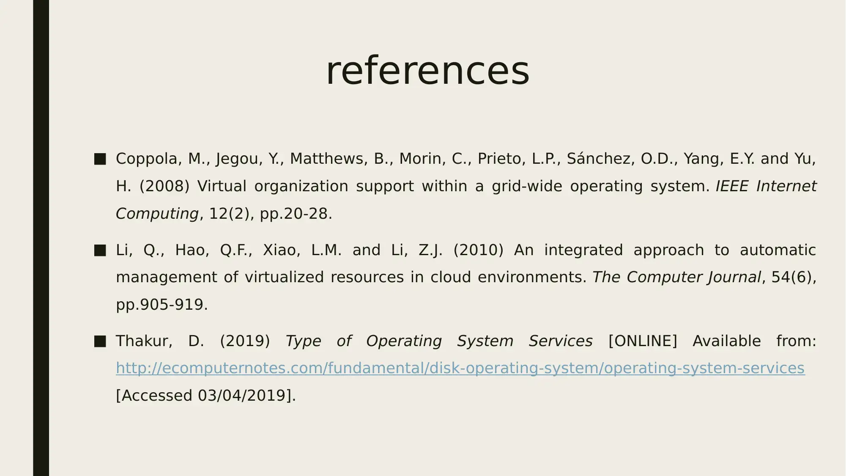Click 'Virtual organization support' text

click(x=306, y=186)
